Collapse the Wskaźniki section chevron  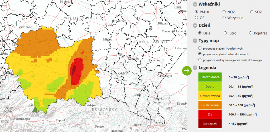(195, 4)
